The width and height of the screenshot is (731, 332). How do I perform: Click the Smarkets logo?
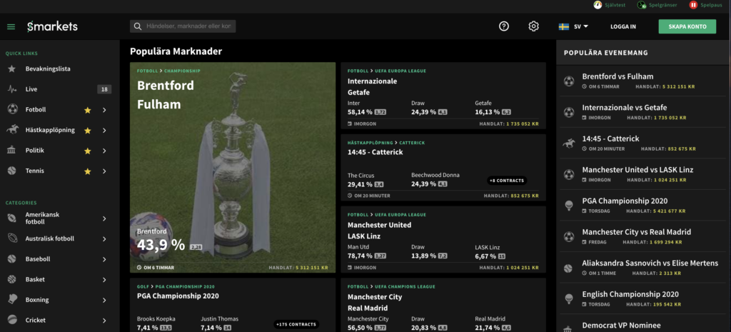click(x=52, y=26)
